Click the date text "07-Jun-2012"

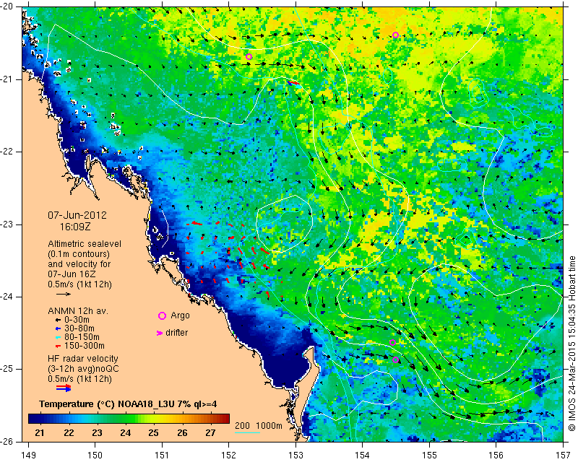77,215
